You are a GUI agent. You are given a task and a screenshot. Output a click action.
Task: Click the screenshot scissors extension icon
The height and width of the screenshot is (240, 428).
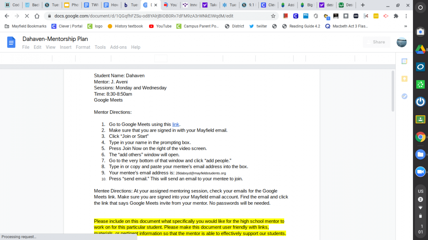click(x=366, y=16)
